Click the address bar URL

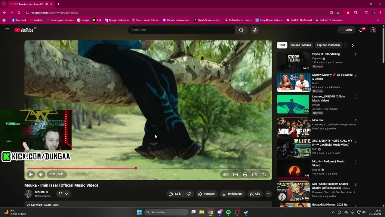click(54, 13)
